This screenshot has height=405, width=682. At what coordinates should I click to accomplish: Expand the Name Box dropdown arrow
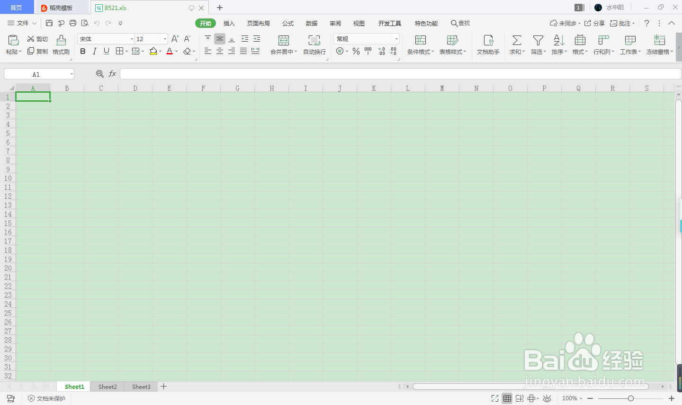point(72,74)
